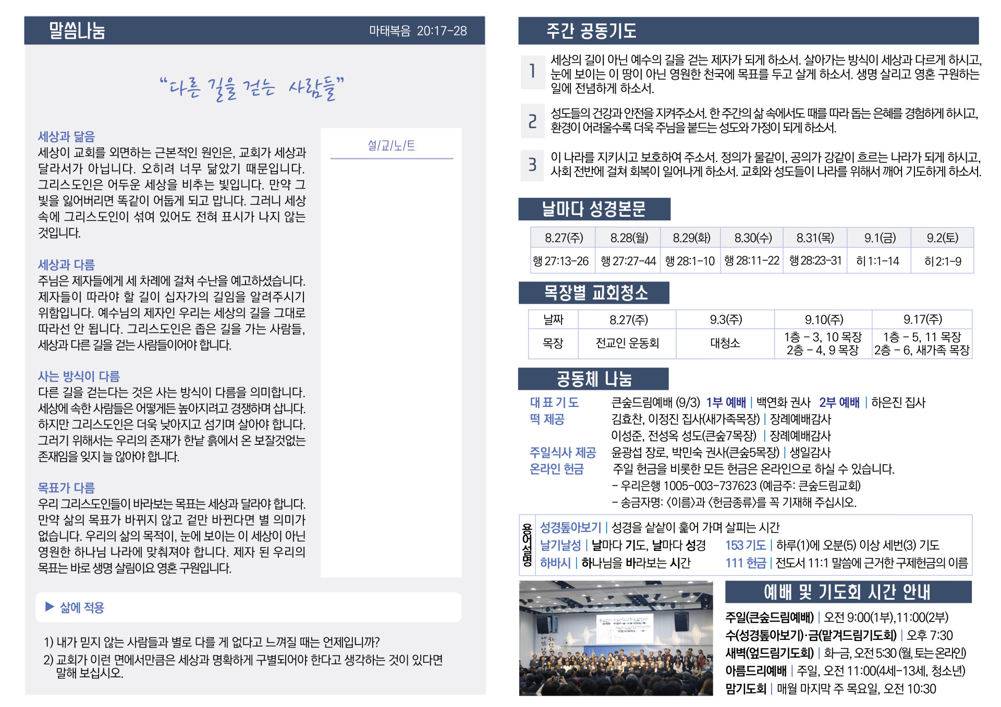The height and width of the screenshot is (707, 1001).
Task: Click the 8.30(수) date cell
Action: (x=752, y=238)
